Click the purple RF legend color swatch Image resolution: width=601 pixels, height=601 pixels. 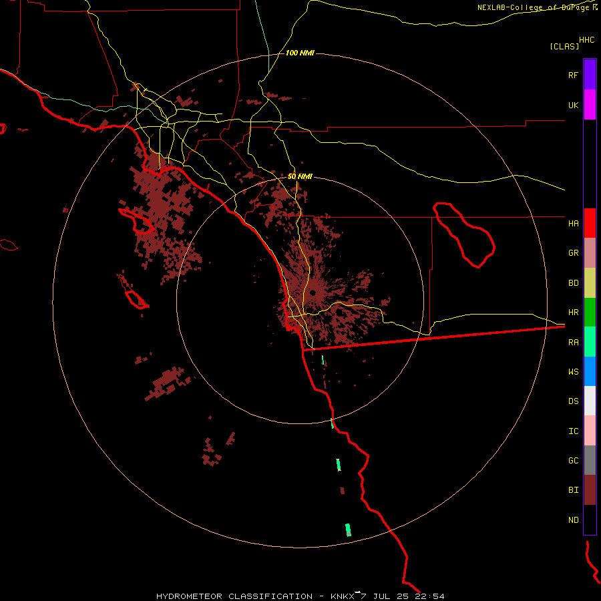pyautogui.click(x=590, y=75)
